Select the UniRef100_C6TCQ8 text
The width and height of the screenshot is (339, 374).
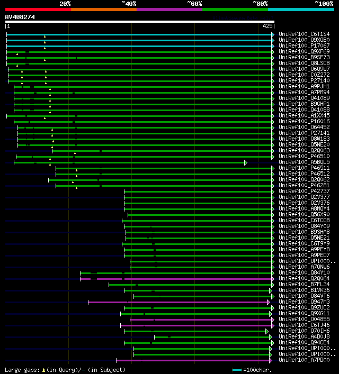coord(304,220)
